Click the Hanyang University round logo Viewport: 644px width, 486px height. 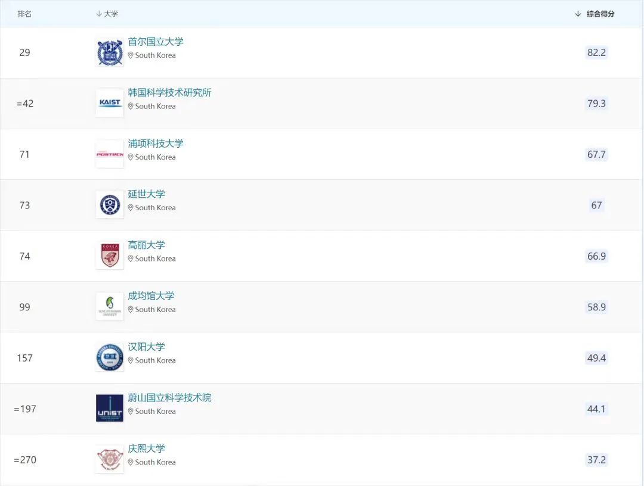pos(110,357)
